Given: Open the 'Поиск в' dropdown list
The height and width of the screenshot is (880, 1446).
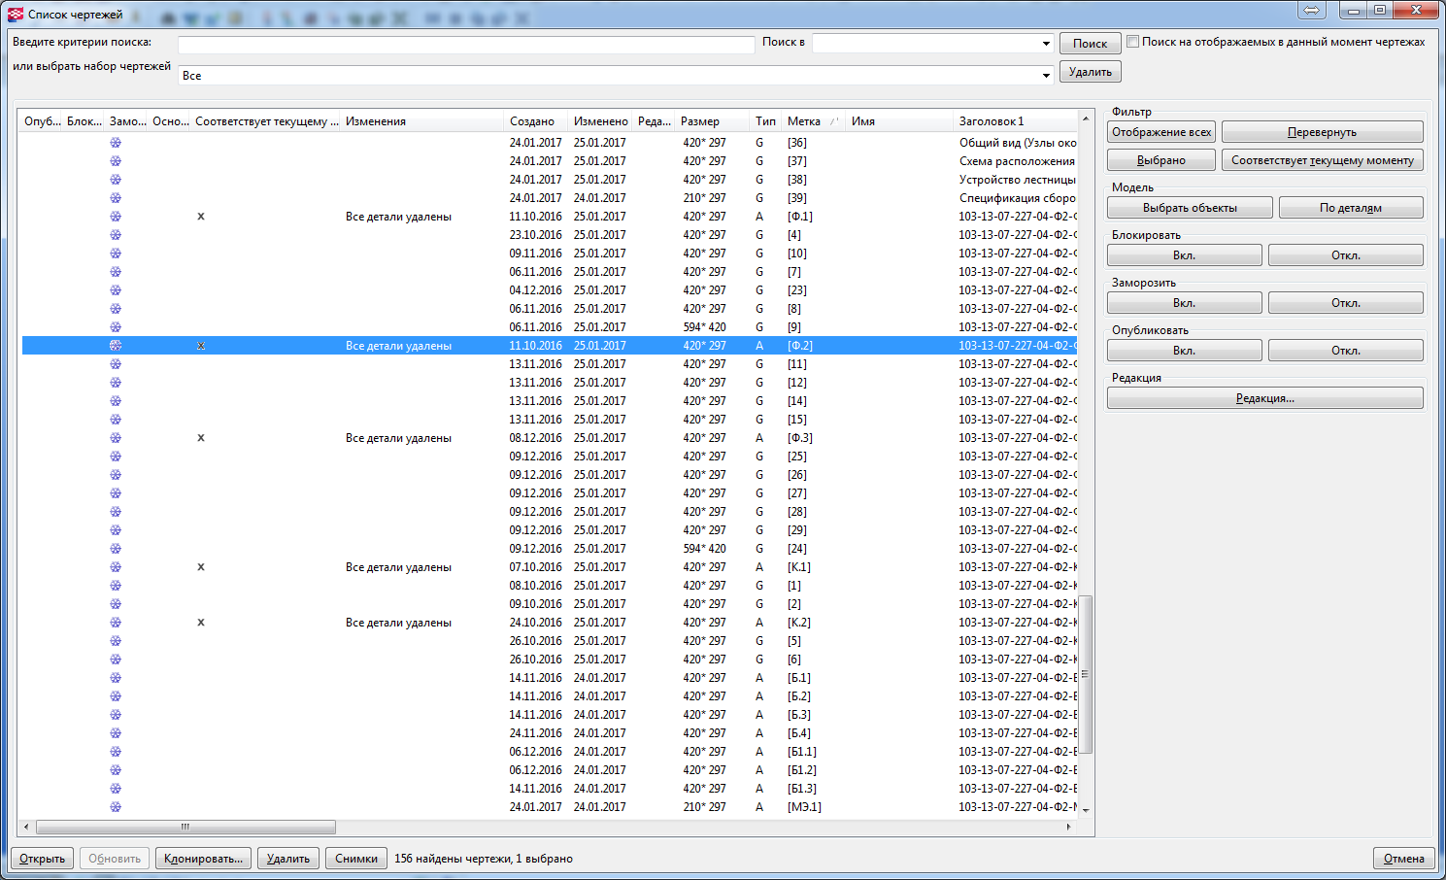Looking at the screenshot, I should tap(1046, 44).
